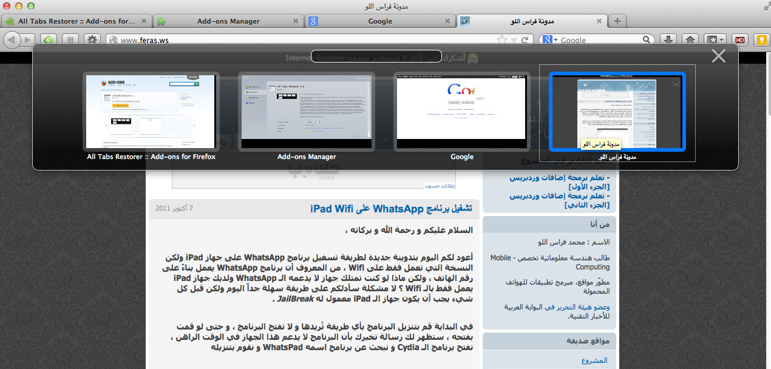Screen dimensions: 771x369
Task: Reload the page with the refresh icon
Action: [525, 40]
